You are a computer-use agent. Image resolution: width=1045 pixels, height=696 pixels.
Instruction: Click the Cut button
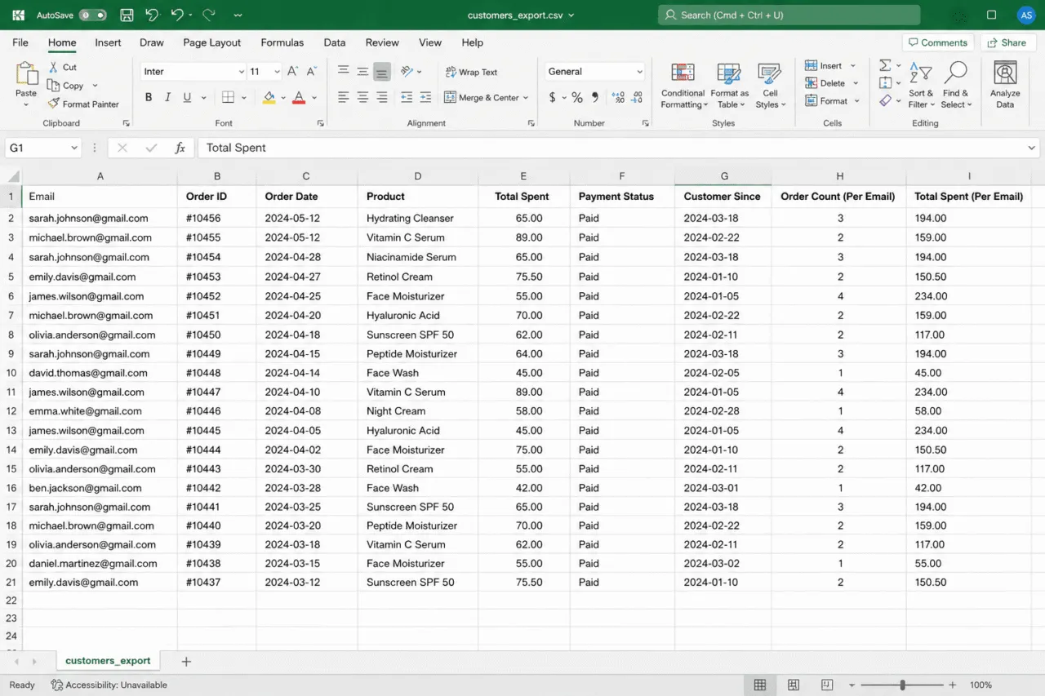click(x=62, y=68)
